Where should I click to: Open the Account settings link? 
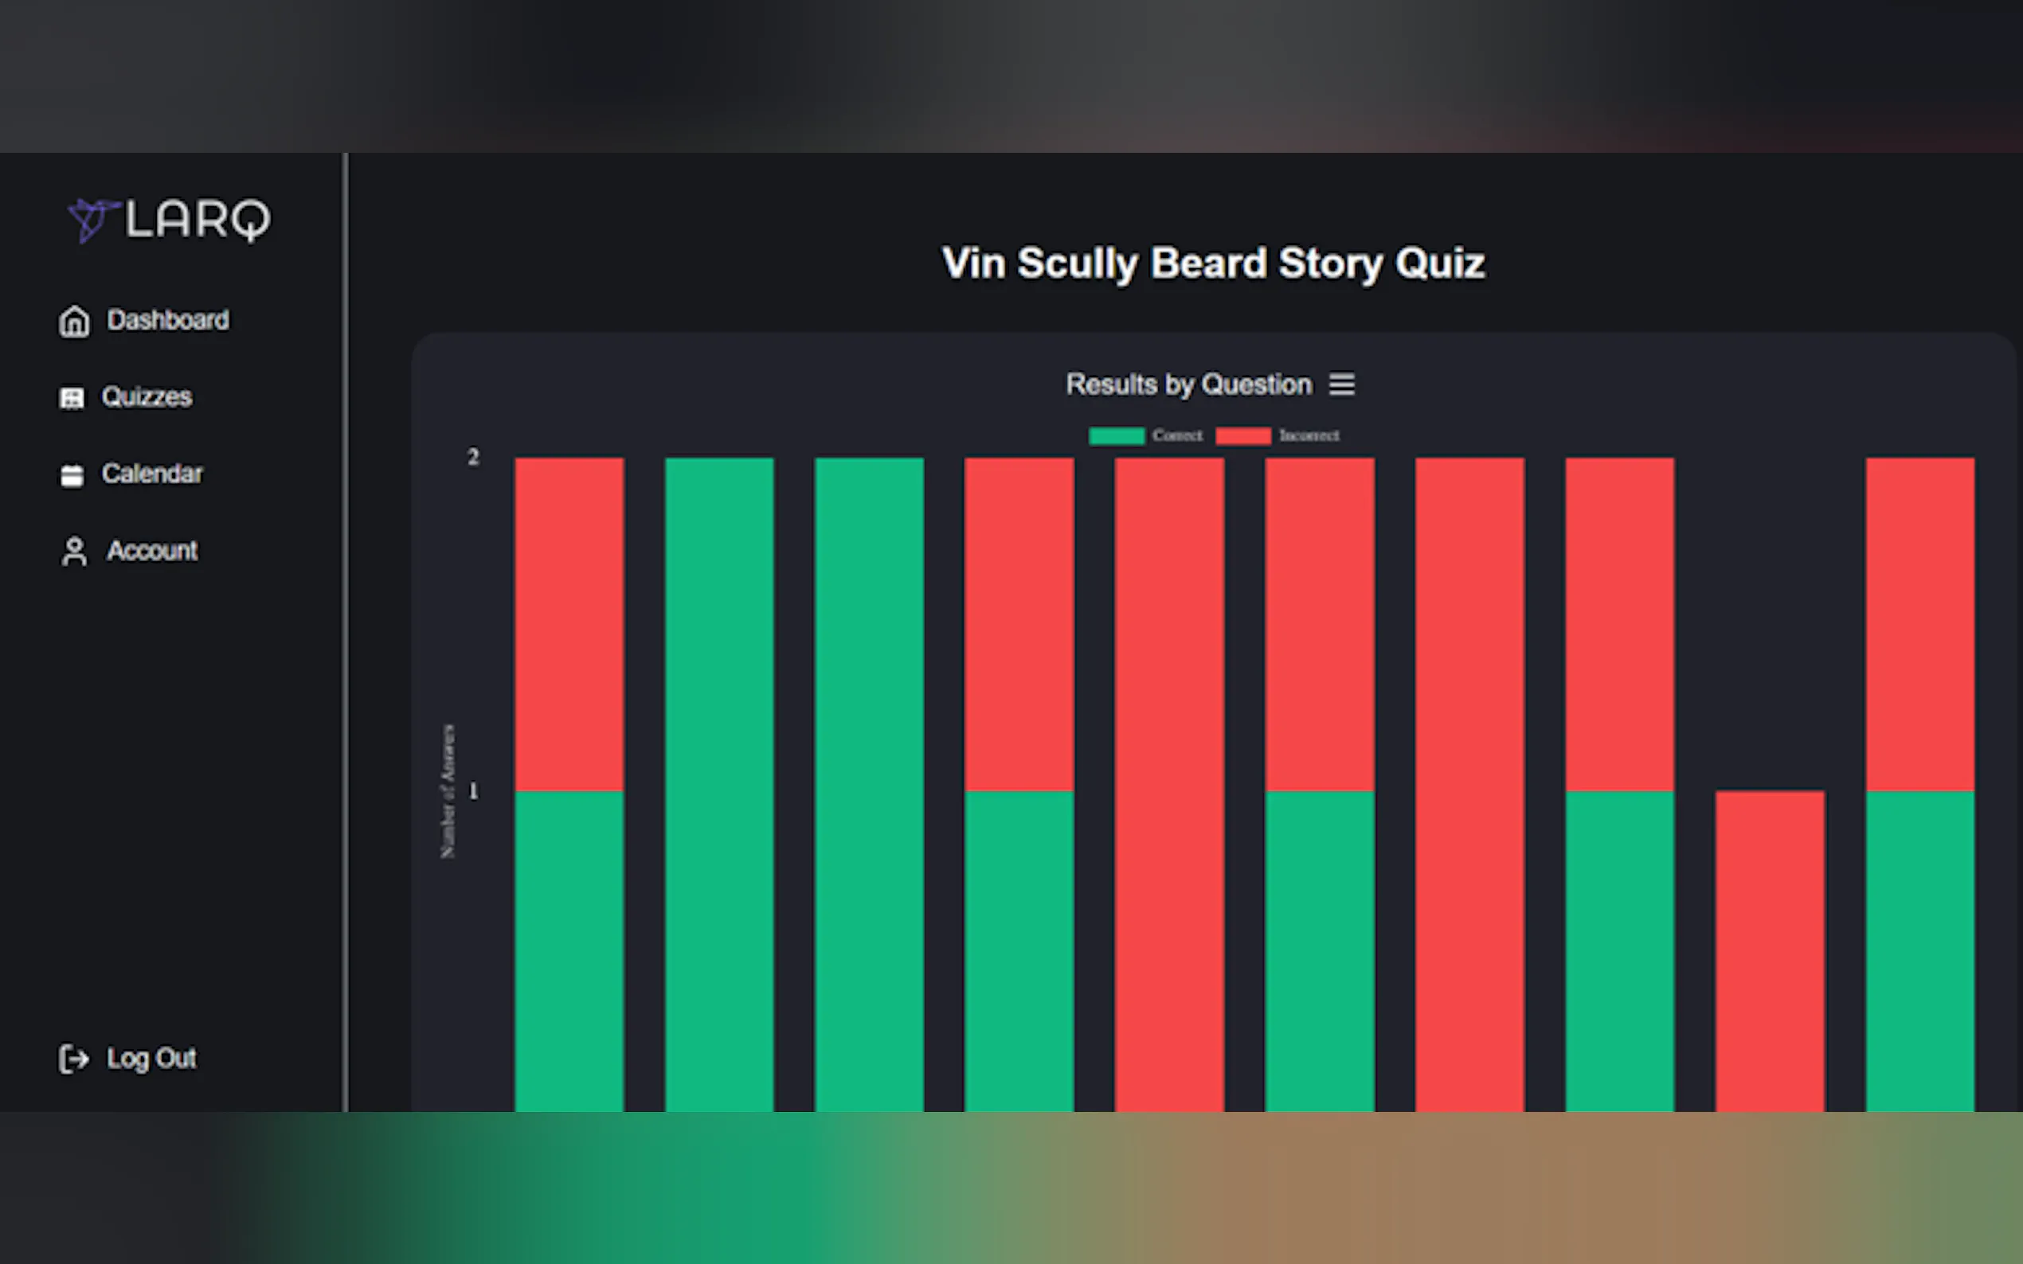pos(152,551)
